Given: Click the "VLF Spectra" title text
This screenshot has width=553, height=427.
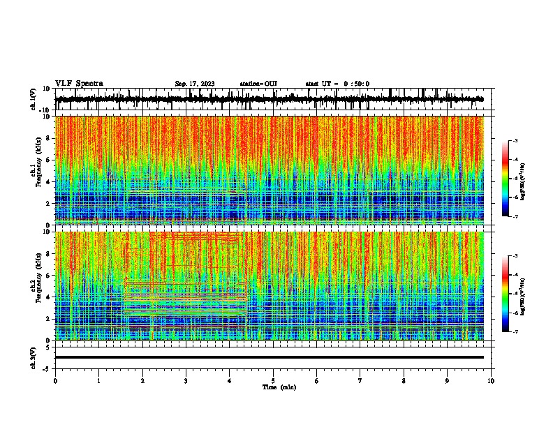Looking at the screenshot, I should coord(79,84).
